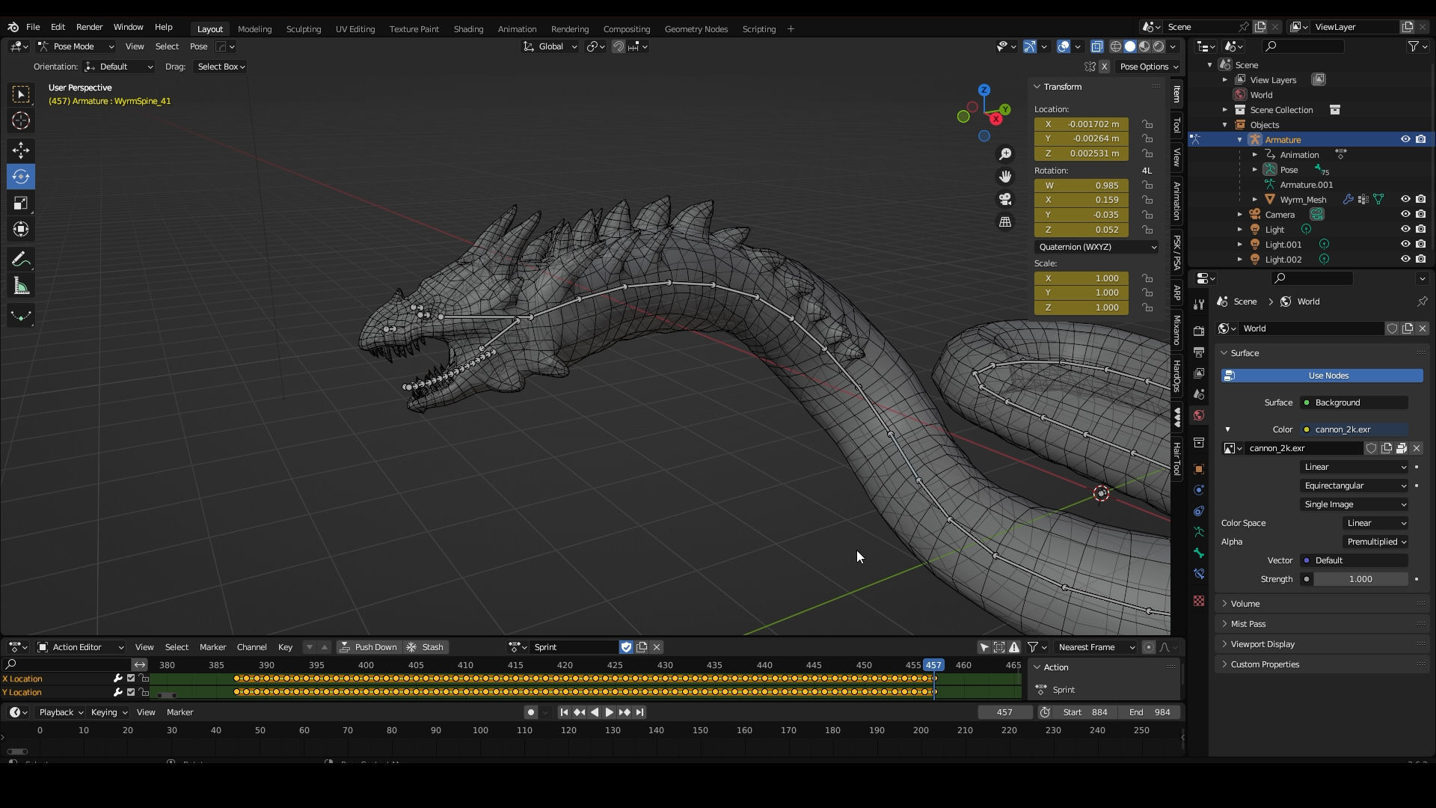Click the Location Z value field
Viewport: 1436px width, 808px height.
pyautogui.click(x=1081, y=153)
